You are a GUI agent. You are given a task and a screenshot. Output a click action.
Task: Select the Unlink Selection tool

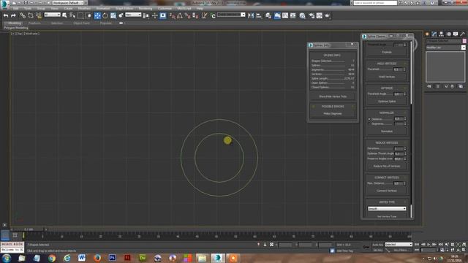point(31,15)
